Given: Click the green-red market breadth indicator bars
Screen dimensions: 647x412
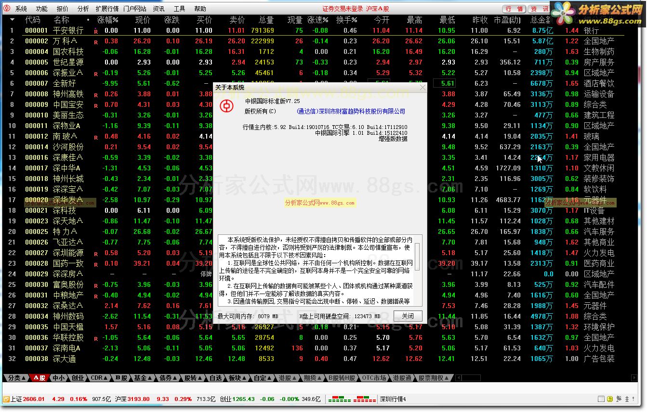Looking at the screenshot, I should click(x=352, y=399).
